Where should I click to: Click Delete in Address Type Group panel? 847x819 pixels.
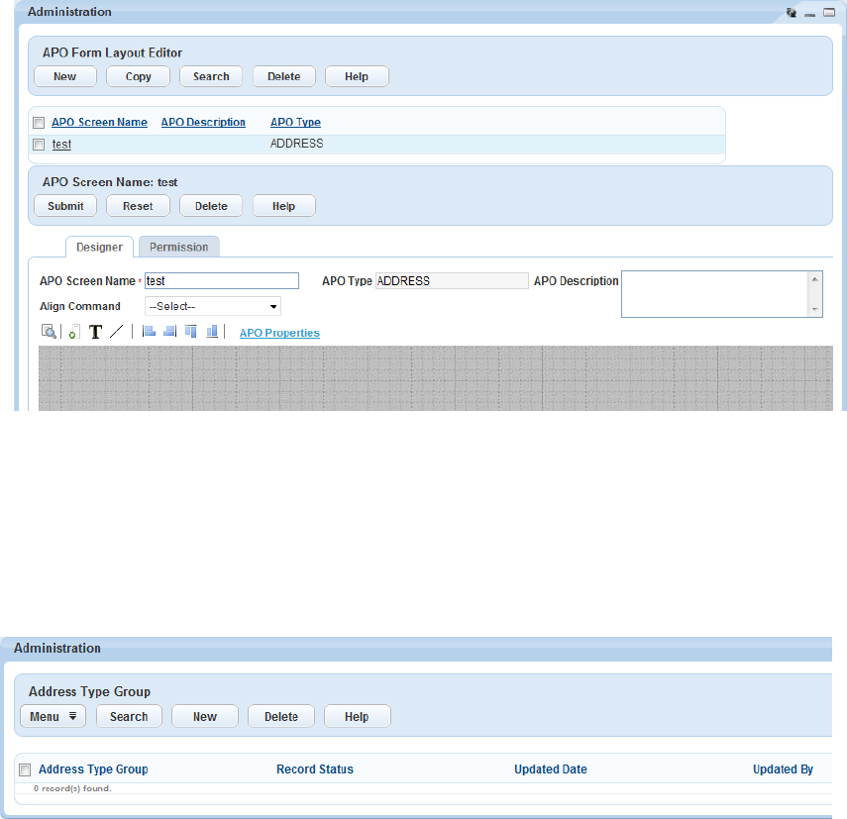coord(281,716)
